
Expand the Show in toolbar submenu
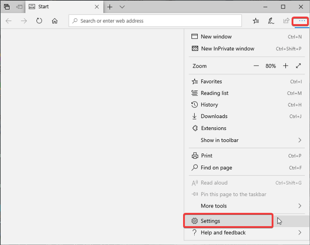point(247,140)
